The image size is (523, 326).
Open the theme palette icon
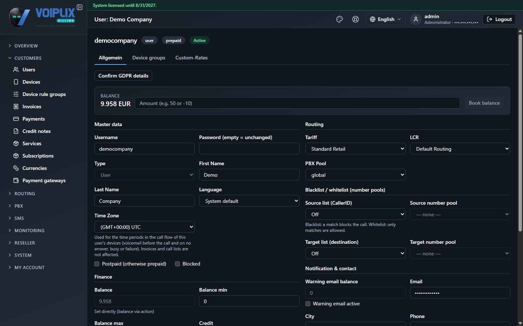tap(340, 19)
